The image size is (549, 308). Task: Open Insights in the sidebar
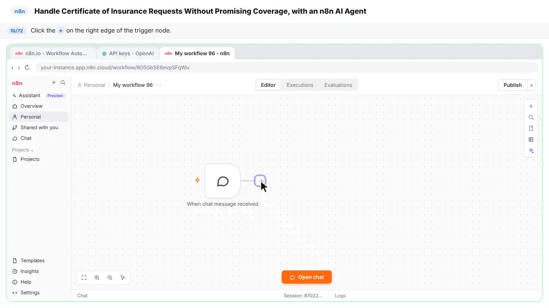[x=39, y=271]
